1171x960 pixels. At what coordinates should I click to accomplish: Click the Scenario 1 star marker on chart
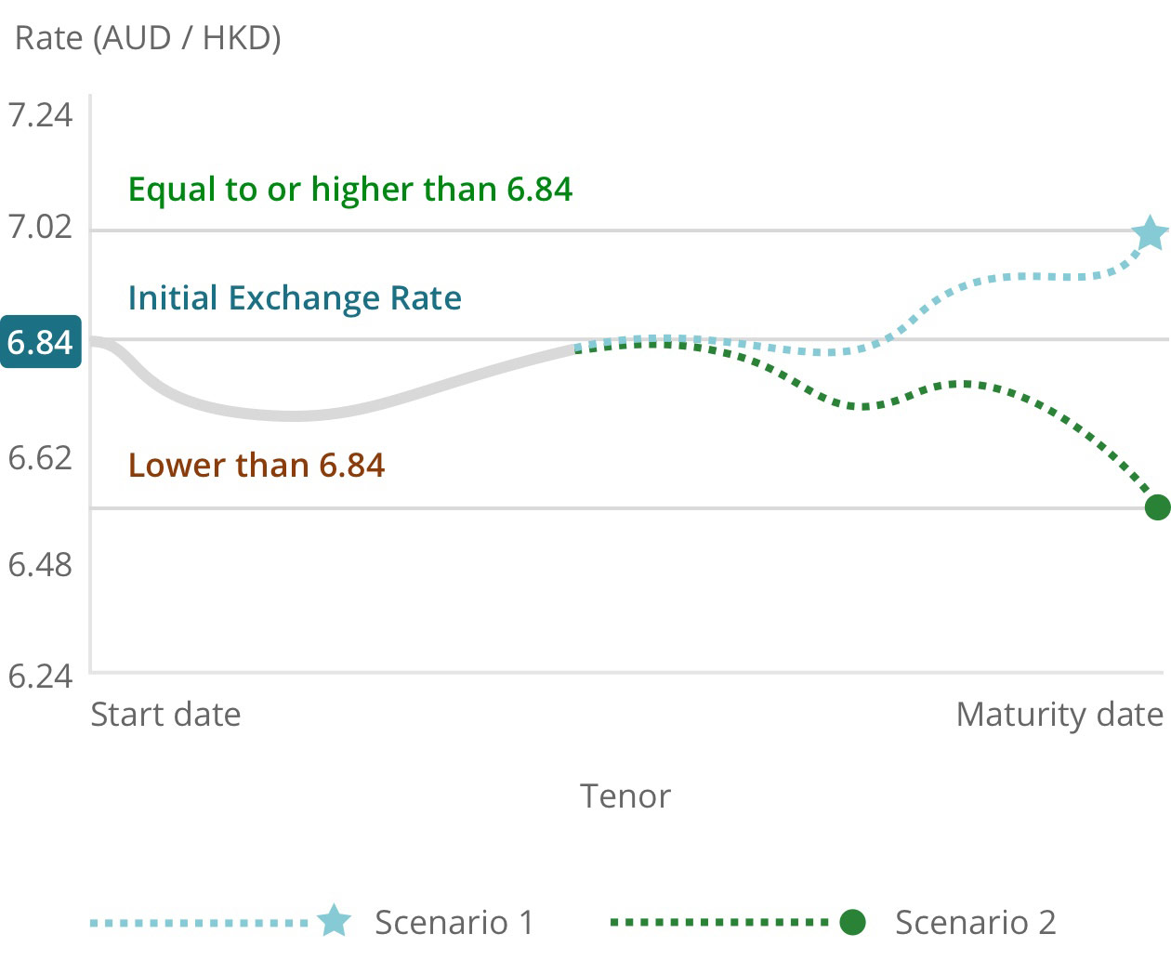pos(1151,233)
